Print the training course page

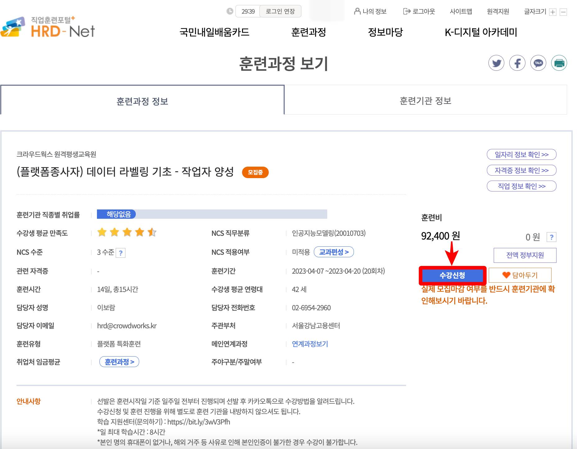pos(559,63)
